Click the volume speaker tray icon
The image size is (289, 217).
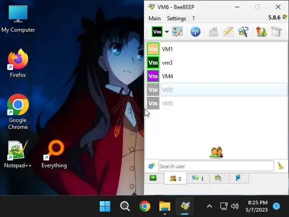(x=235, y=206)
